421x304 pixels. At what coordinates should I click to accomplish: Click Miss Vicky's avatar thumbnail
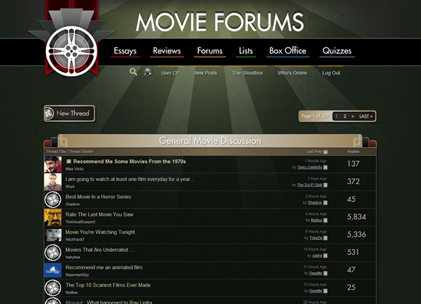click(53, 164)
